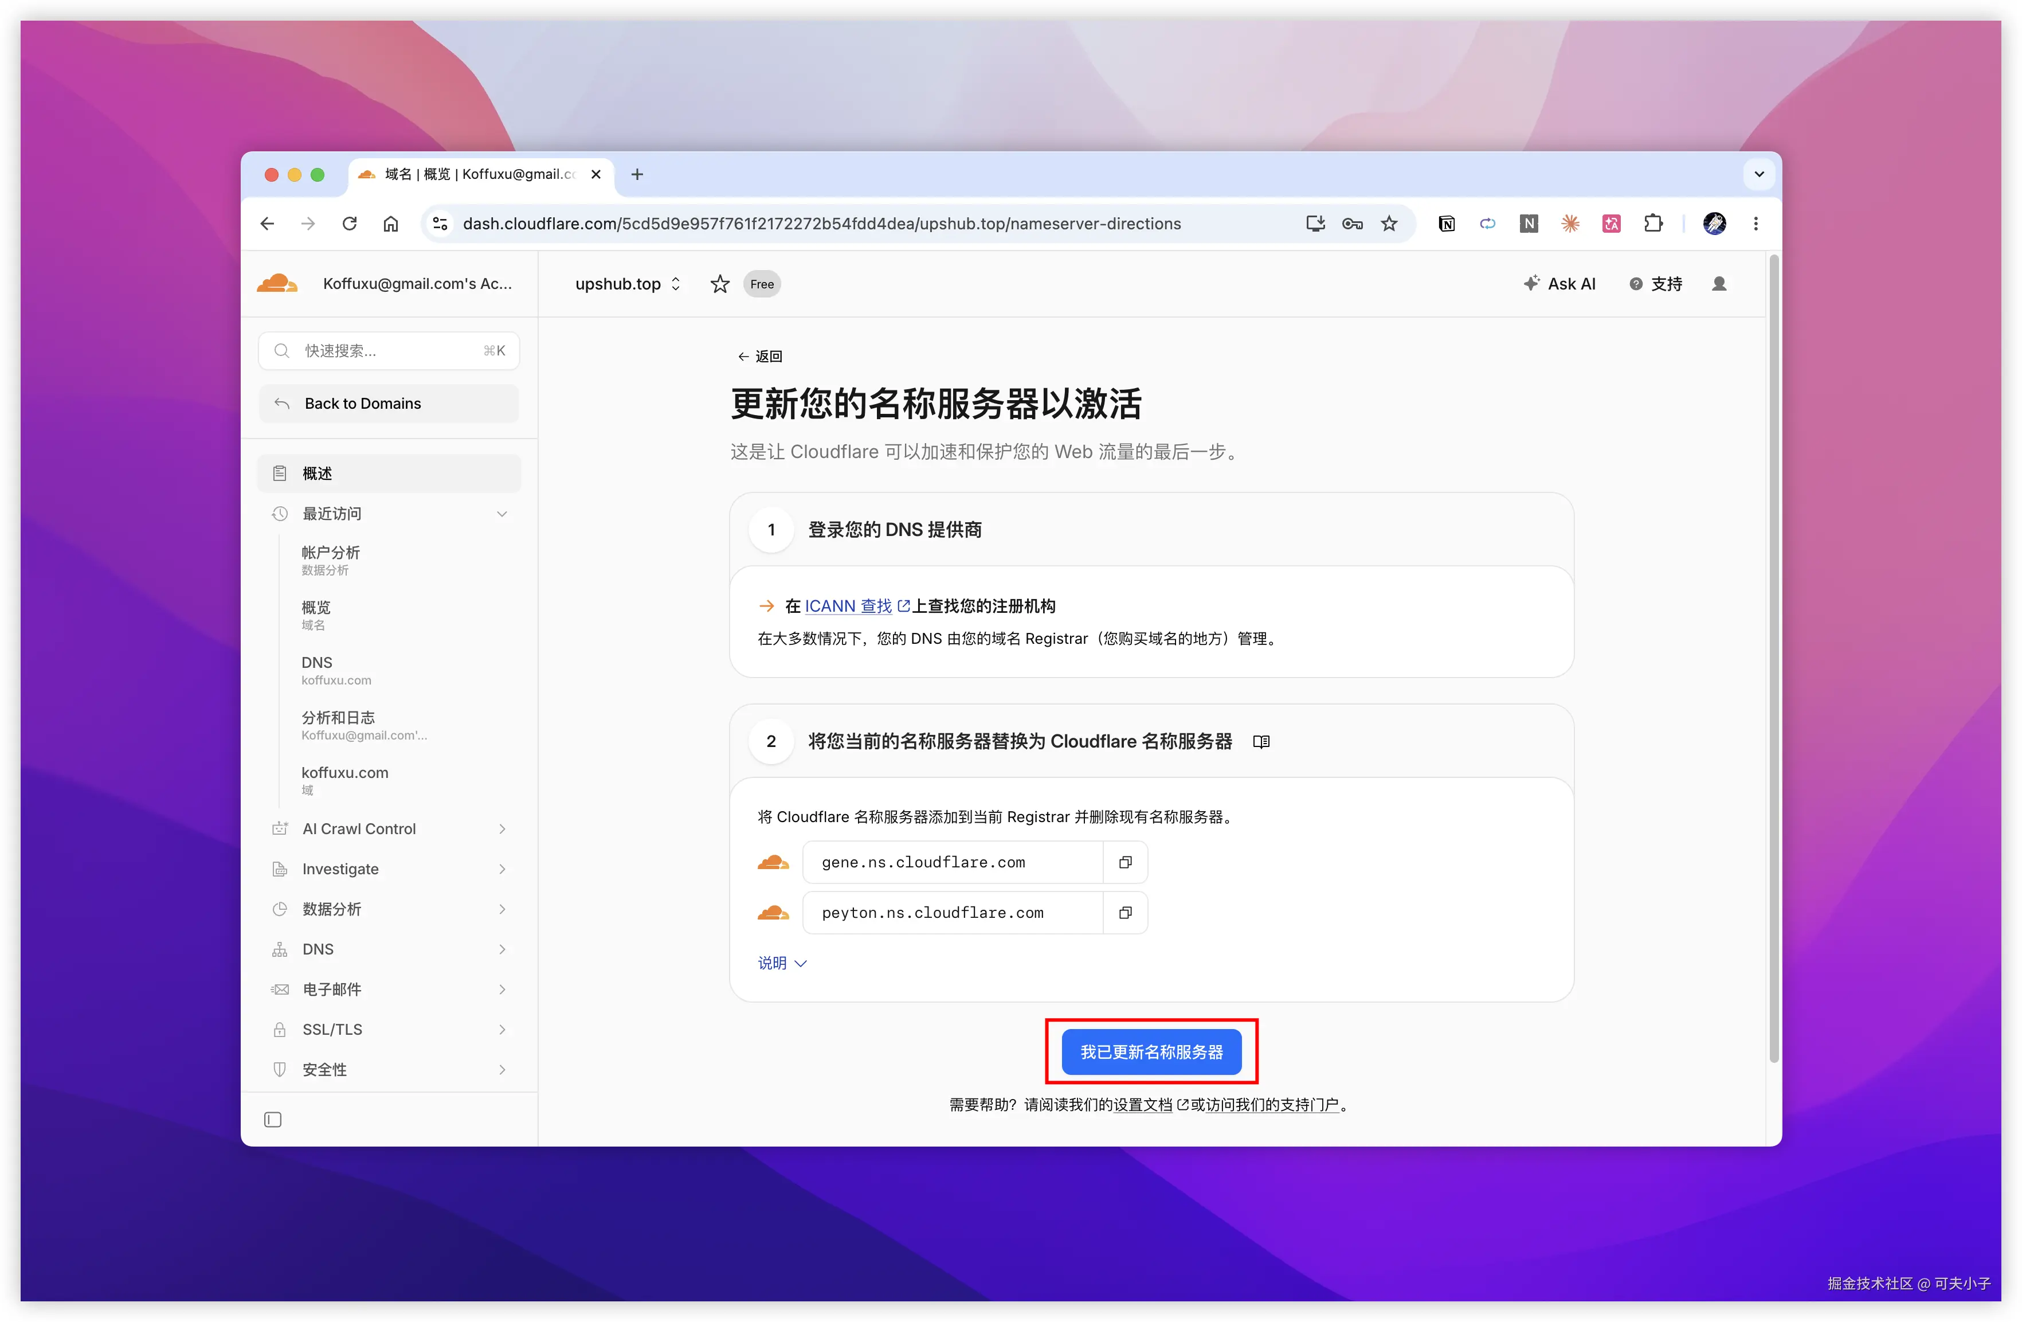The image size is (2022, 1322).
Task: Open 帐户分析 recent item
Action: [x=331, y=560]
